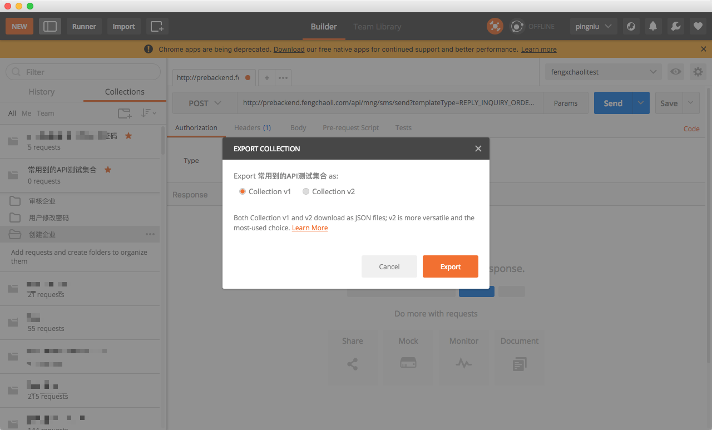Switch to the Authorization tab
Viewport: 712px width, 430px height.
pos(196,128)
